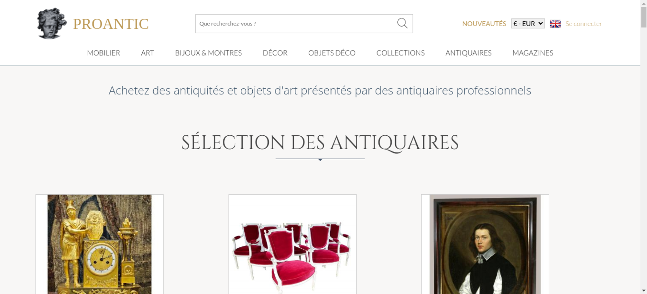The height and width of the screenshot is (294, 647).
Task: Open the red velvet armchairs thumbnail
Action: tap(292, 244)
